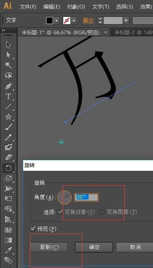Open the stroke weight dropdown
Image resolution: width=153 pixels, height=268 pixels.
point(126,21)
